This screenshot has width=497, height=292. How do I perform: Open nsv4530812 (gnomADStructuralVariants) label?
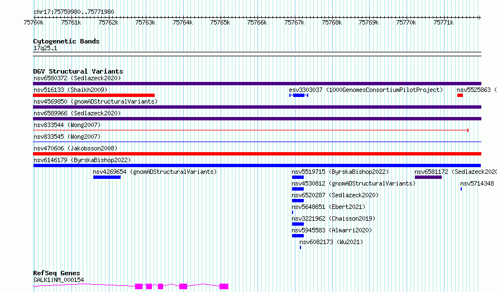(353, 183)
